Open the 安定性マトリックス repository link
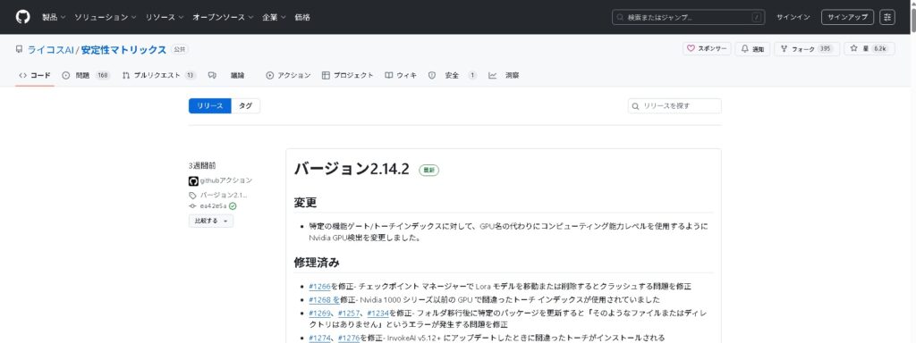Viewport: 916px width, 343px height. pyautogui.click(x=123, y=50)
